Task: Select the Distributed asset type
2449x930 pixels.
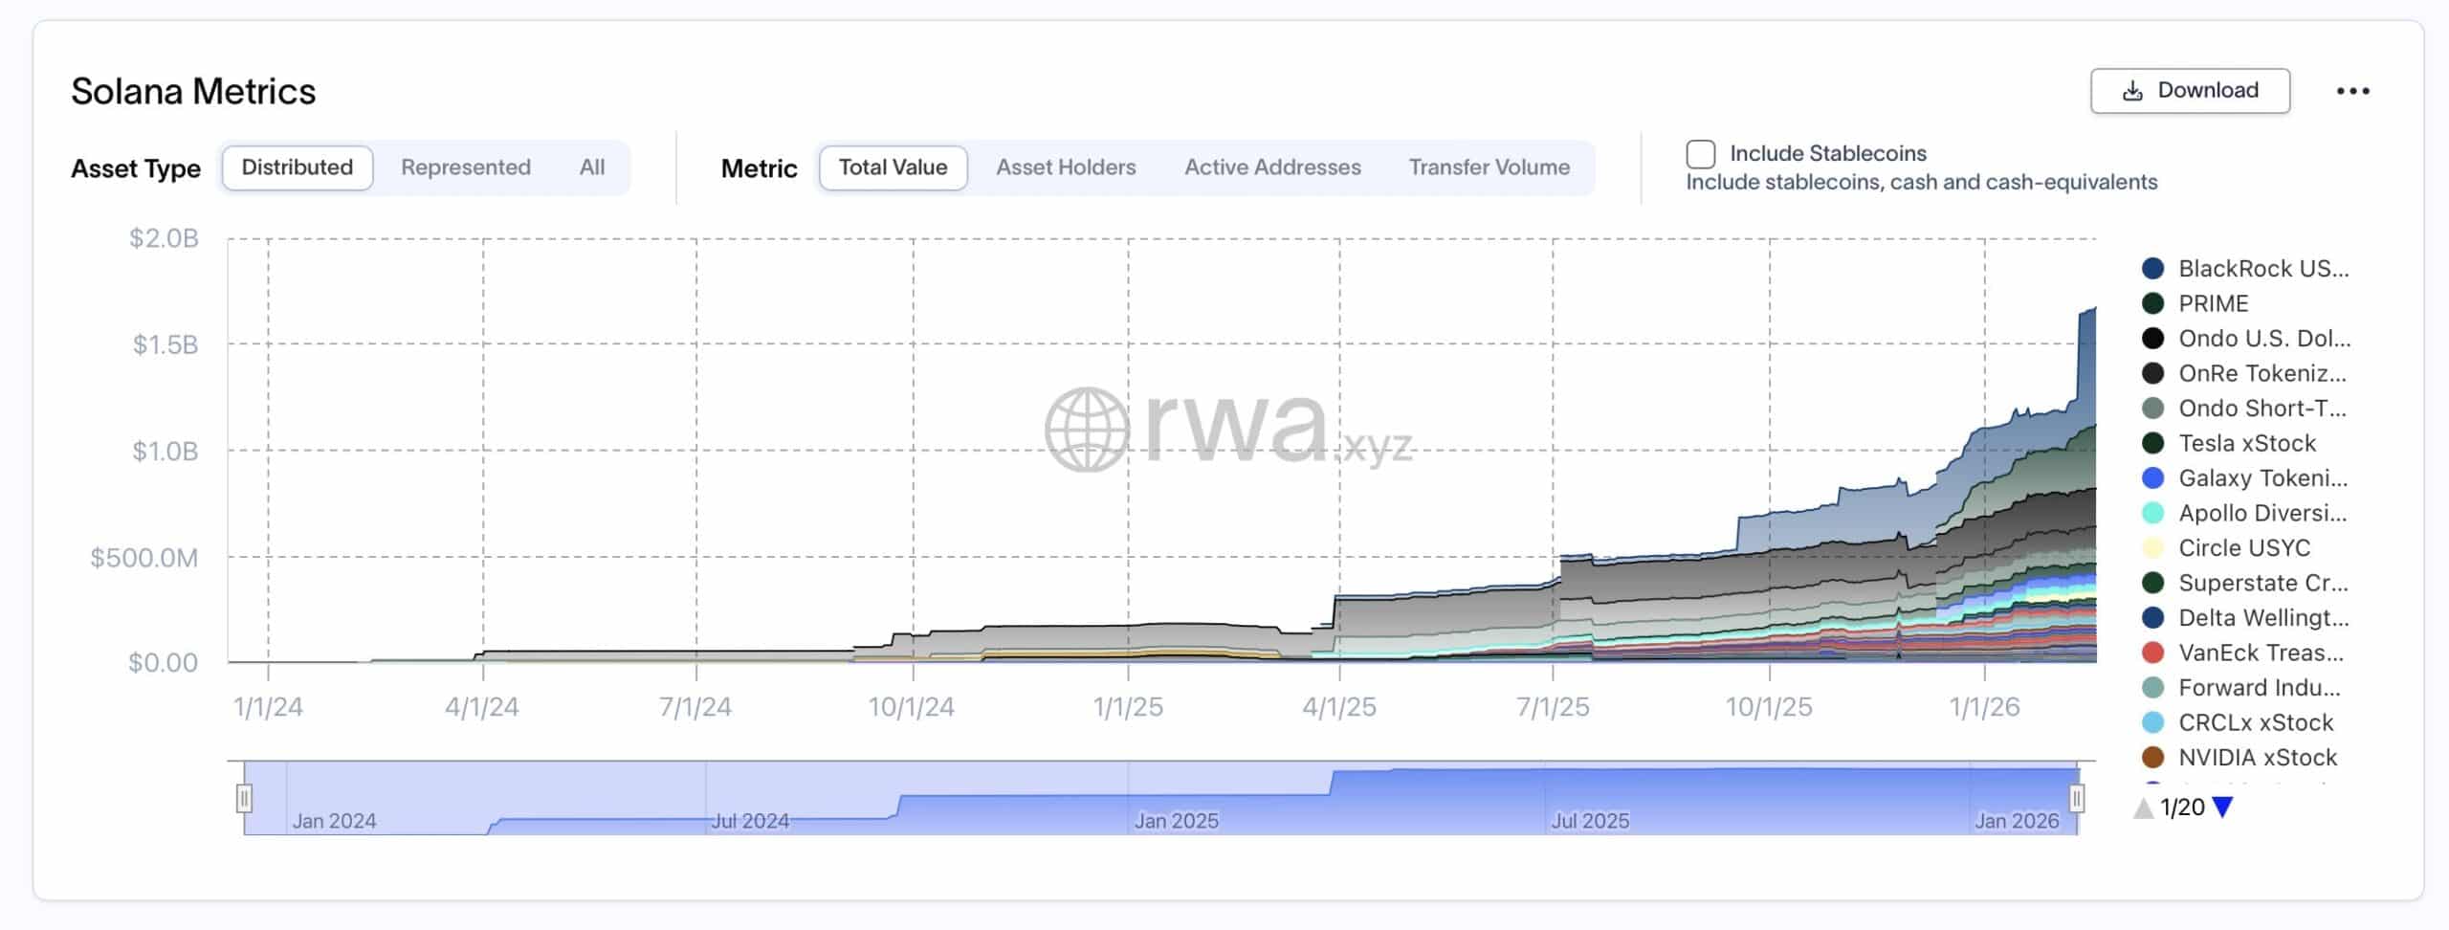Action: click(297, 167)
